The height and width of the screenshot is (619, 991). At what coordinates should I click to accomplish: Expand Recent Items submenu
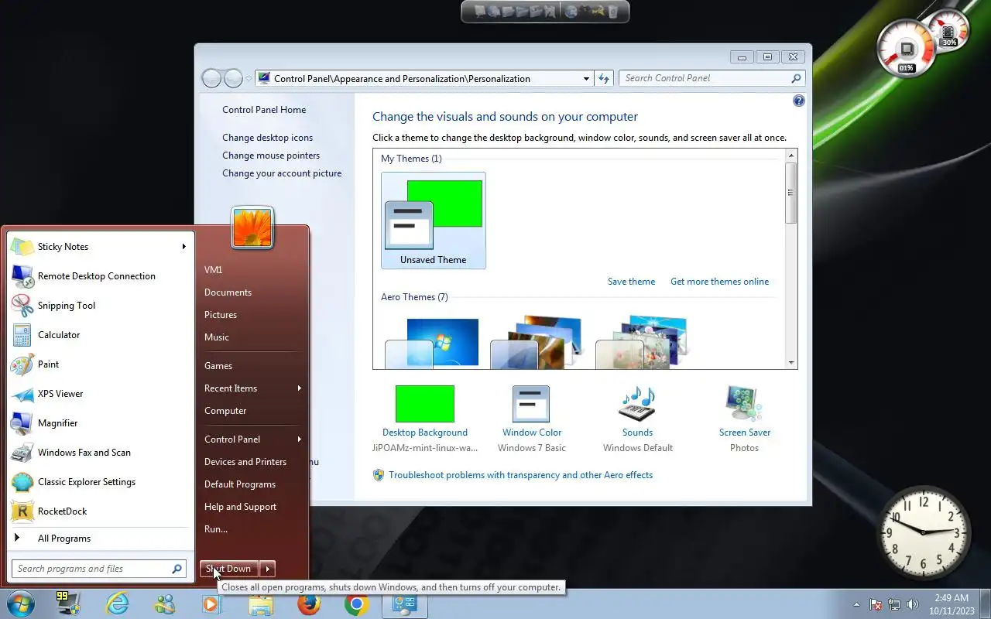299,388
